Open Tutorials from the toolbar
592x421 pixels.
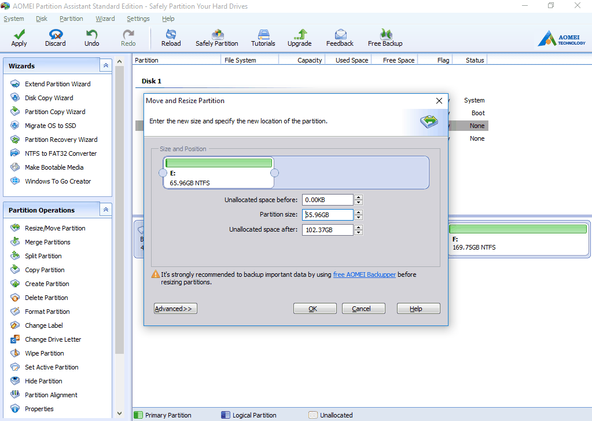point(263,38)
